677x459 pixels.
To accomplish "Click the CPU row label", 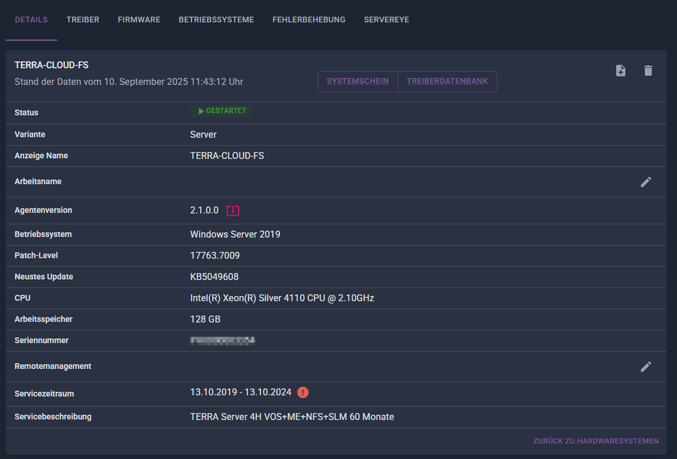I will click(22, 298).
